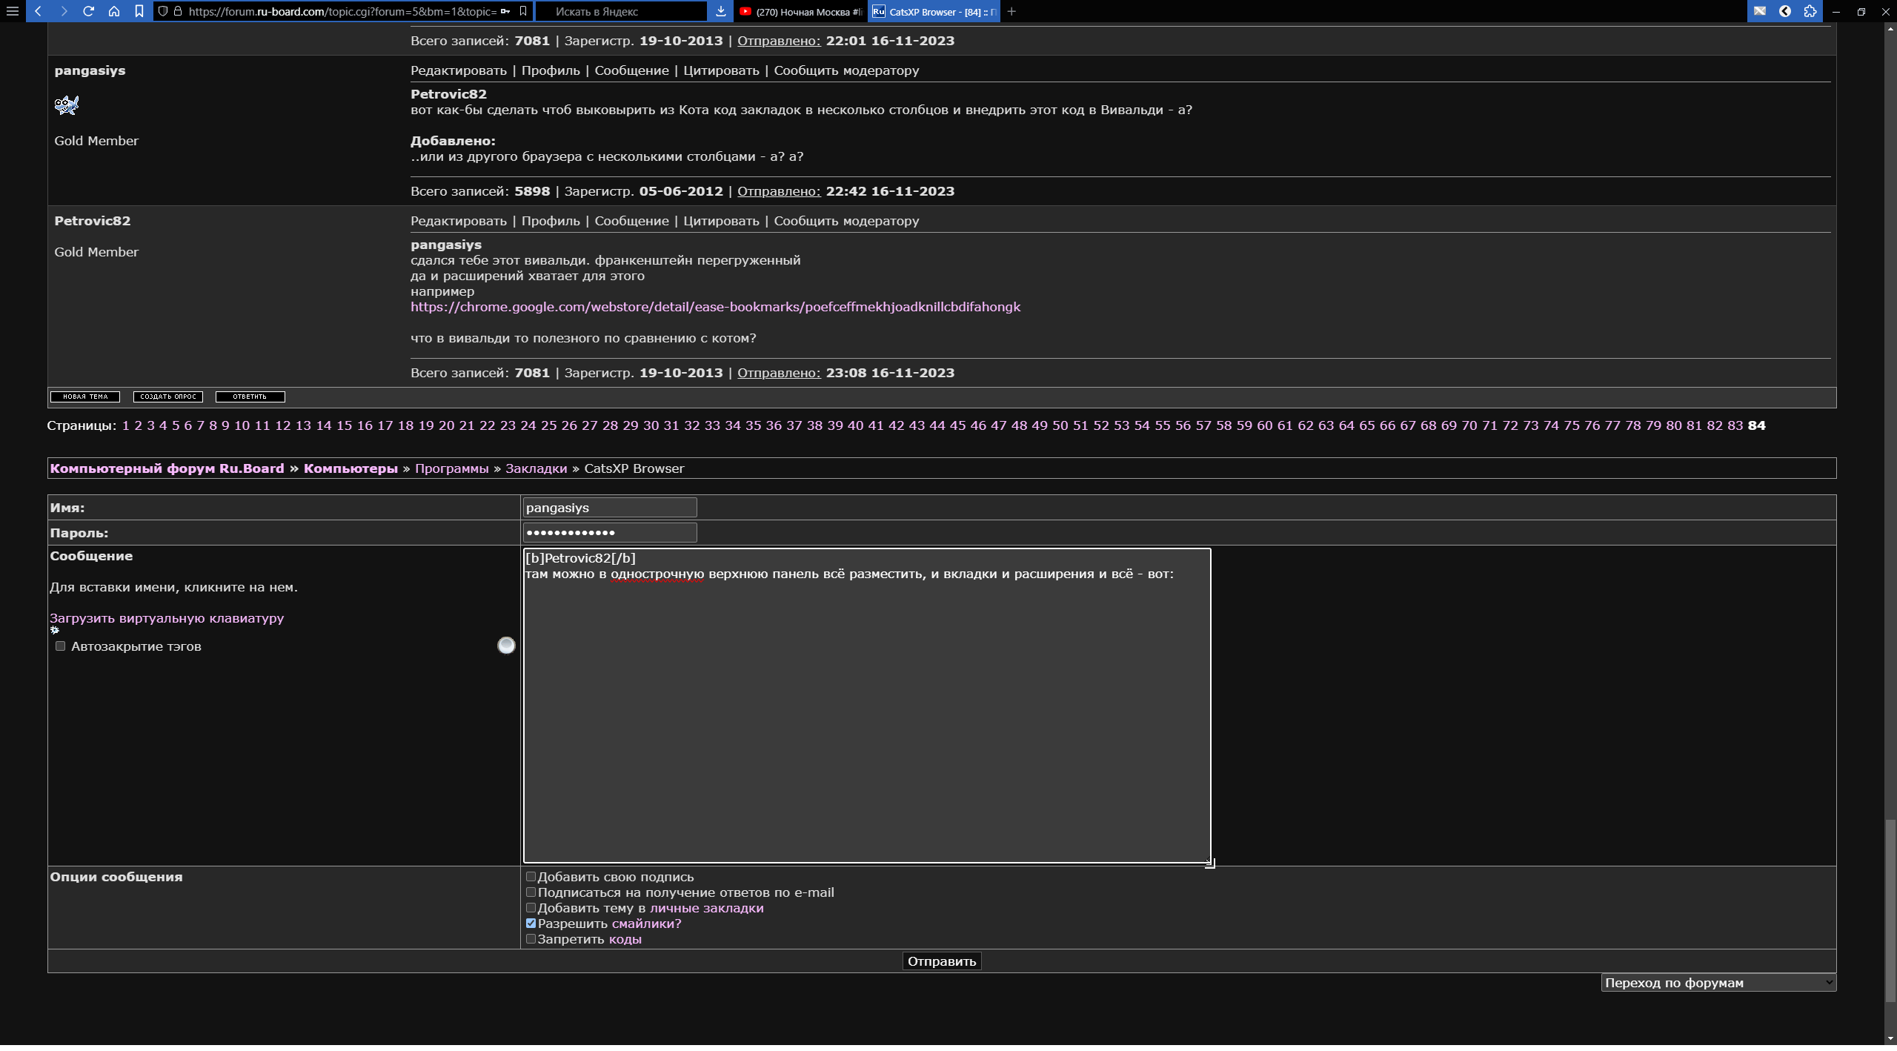Click the mail envelope extension icon
Viewport: 1897px width, 1051px height.
coord(1760,11)
